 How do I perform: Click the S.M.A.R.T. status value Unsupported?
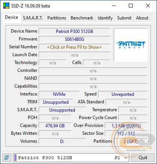point(62,110)
